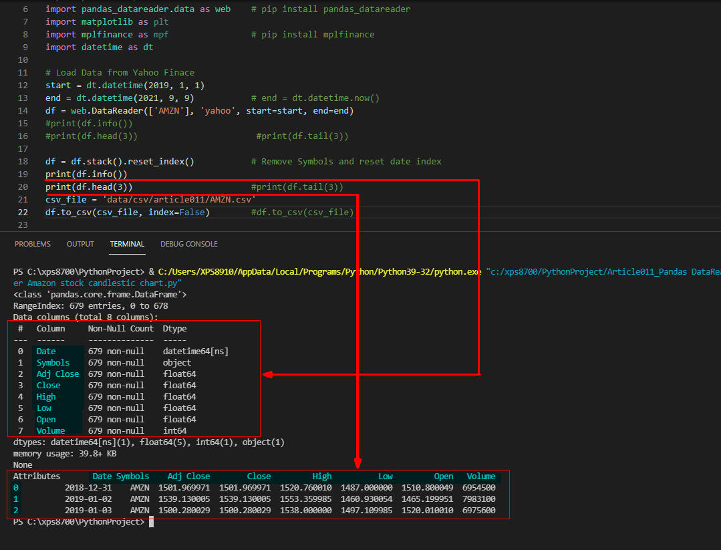
Task: Click the volume value 6954500
Action: [x=478, y=487]
